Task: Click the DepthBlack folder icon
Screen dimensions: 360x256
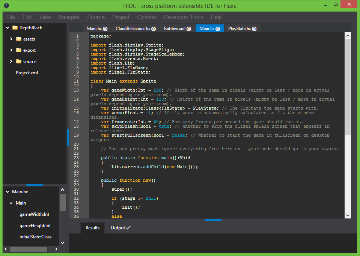Action: click(15, 28)
